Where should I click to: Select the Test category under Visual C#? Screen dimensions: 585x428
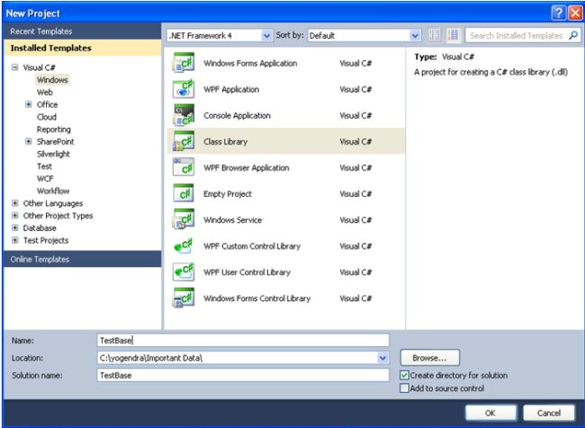pyautogui.click(x=44, y=166)
